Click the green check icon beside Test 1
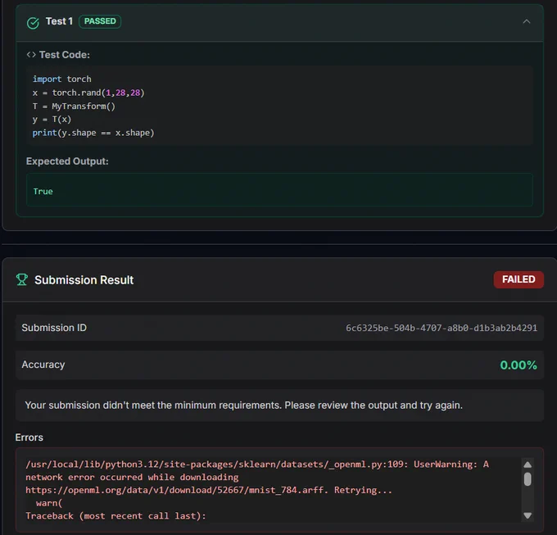 click(x=33, y=23)
